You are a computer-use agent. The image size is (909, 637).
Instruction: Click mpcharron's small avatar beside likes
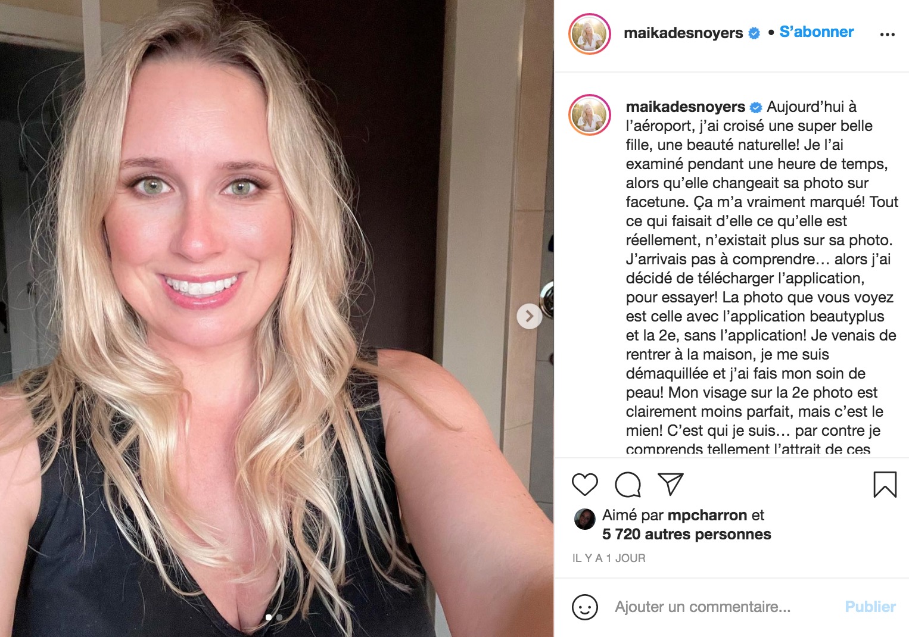coord(584,519)
